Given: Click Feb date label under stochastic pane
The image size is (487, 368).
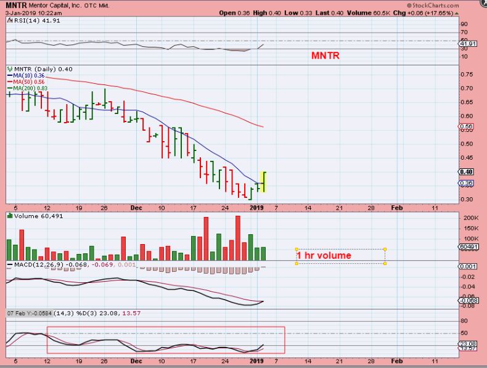Looking at the screenshot, I should pos(396,361).
